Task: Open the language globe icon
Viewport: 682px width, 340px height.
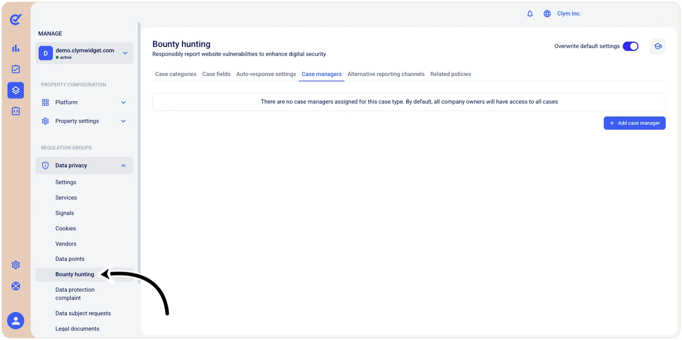Action: click(x=547, y=14)
